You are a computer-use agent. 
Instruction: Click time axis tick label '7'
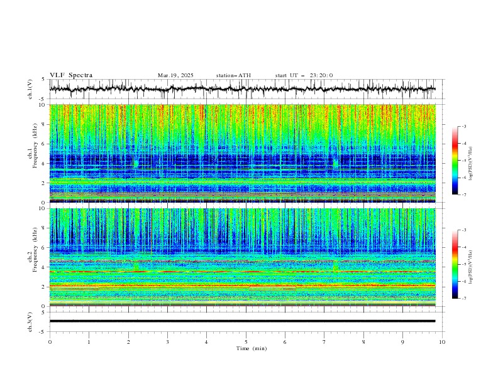click(x=324, y=342)
